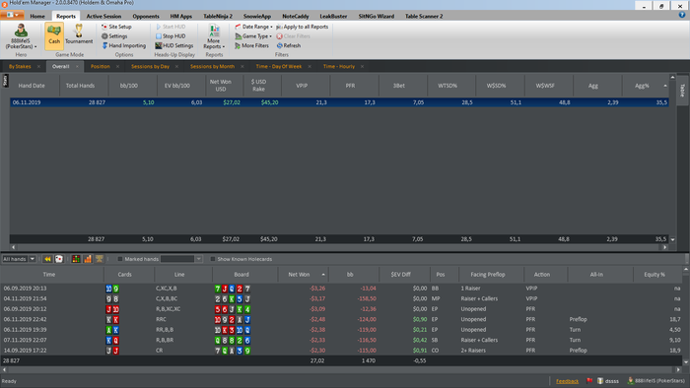Open More Filters
Image resolution: width=690 pixels, height=388 pixels.
coord(251,45)
